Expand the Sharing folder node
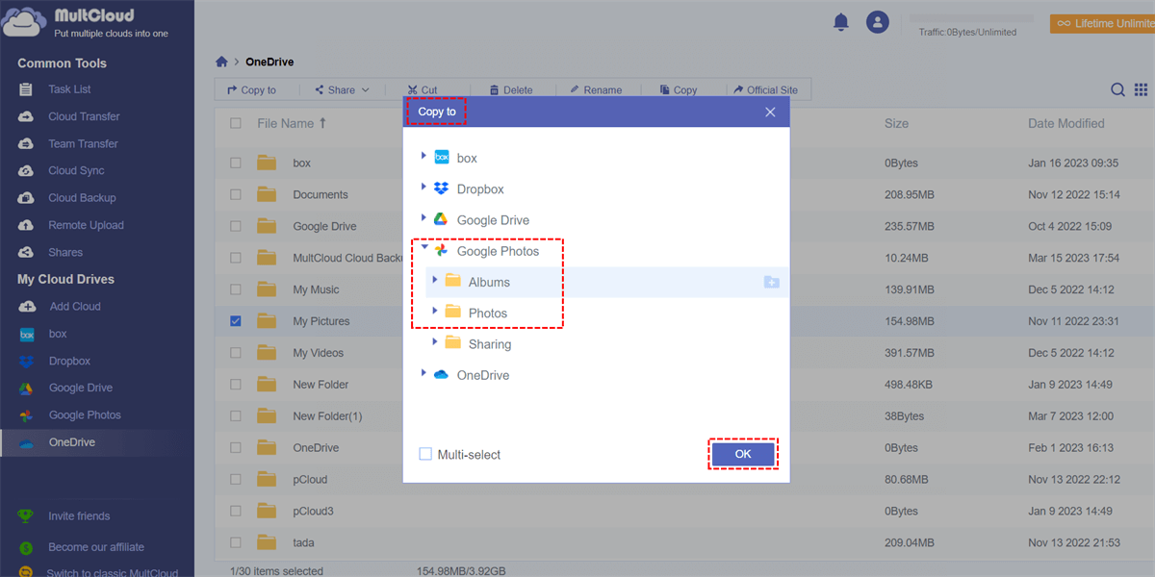Screen dimensions: 1155x577 click(435, 341)
